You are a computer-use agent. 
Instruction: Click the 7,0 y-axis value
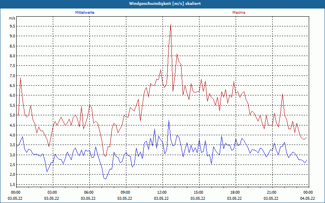[x=13, y=76]
